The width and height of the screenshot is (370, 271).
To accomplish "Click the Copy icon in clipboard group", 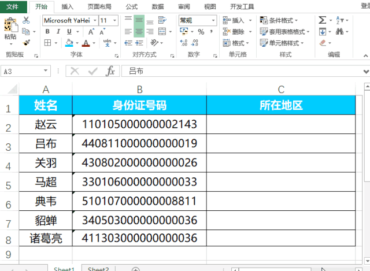I will [25, 31].
